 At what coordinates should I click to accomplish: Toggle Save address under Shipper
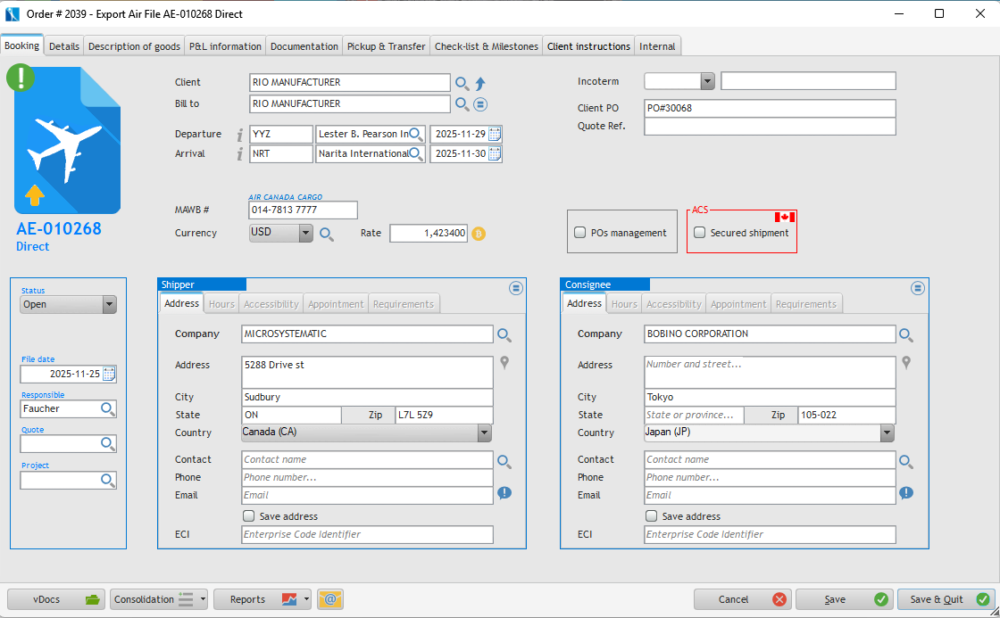coord(249,516)
